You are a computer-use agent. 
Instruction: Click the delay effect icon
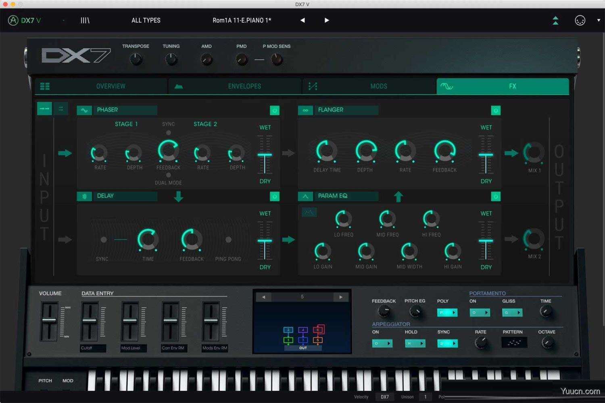click(84, 196)
